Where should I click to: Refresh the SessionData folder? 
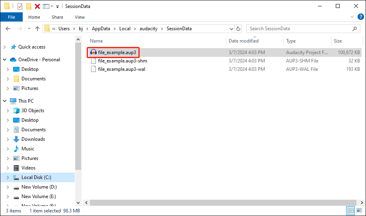pyautogui.click(x=238, y=29)
